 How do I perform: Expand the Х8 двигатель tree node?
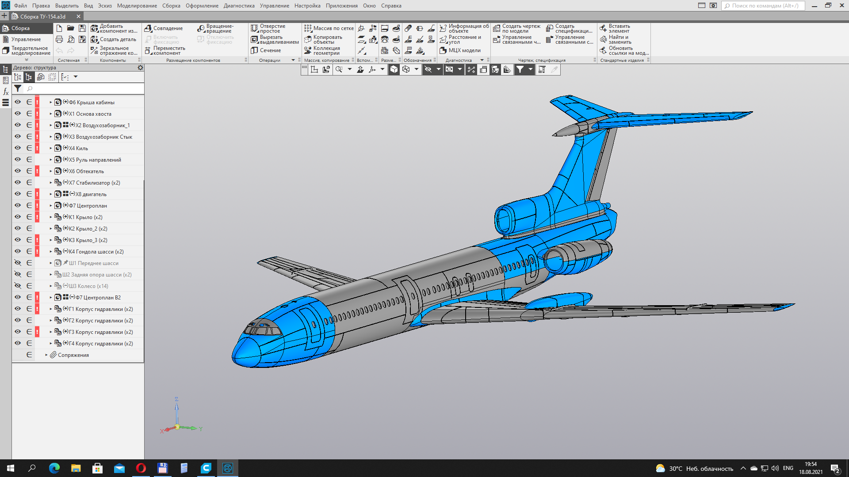click(51, 194)
